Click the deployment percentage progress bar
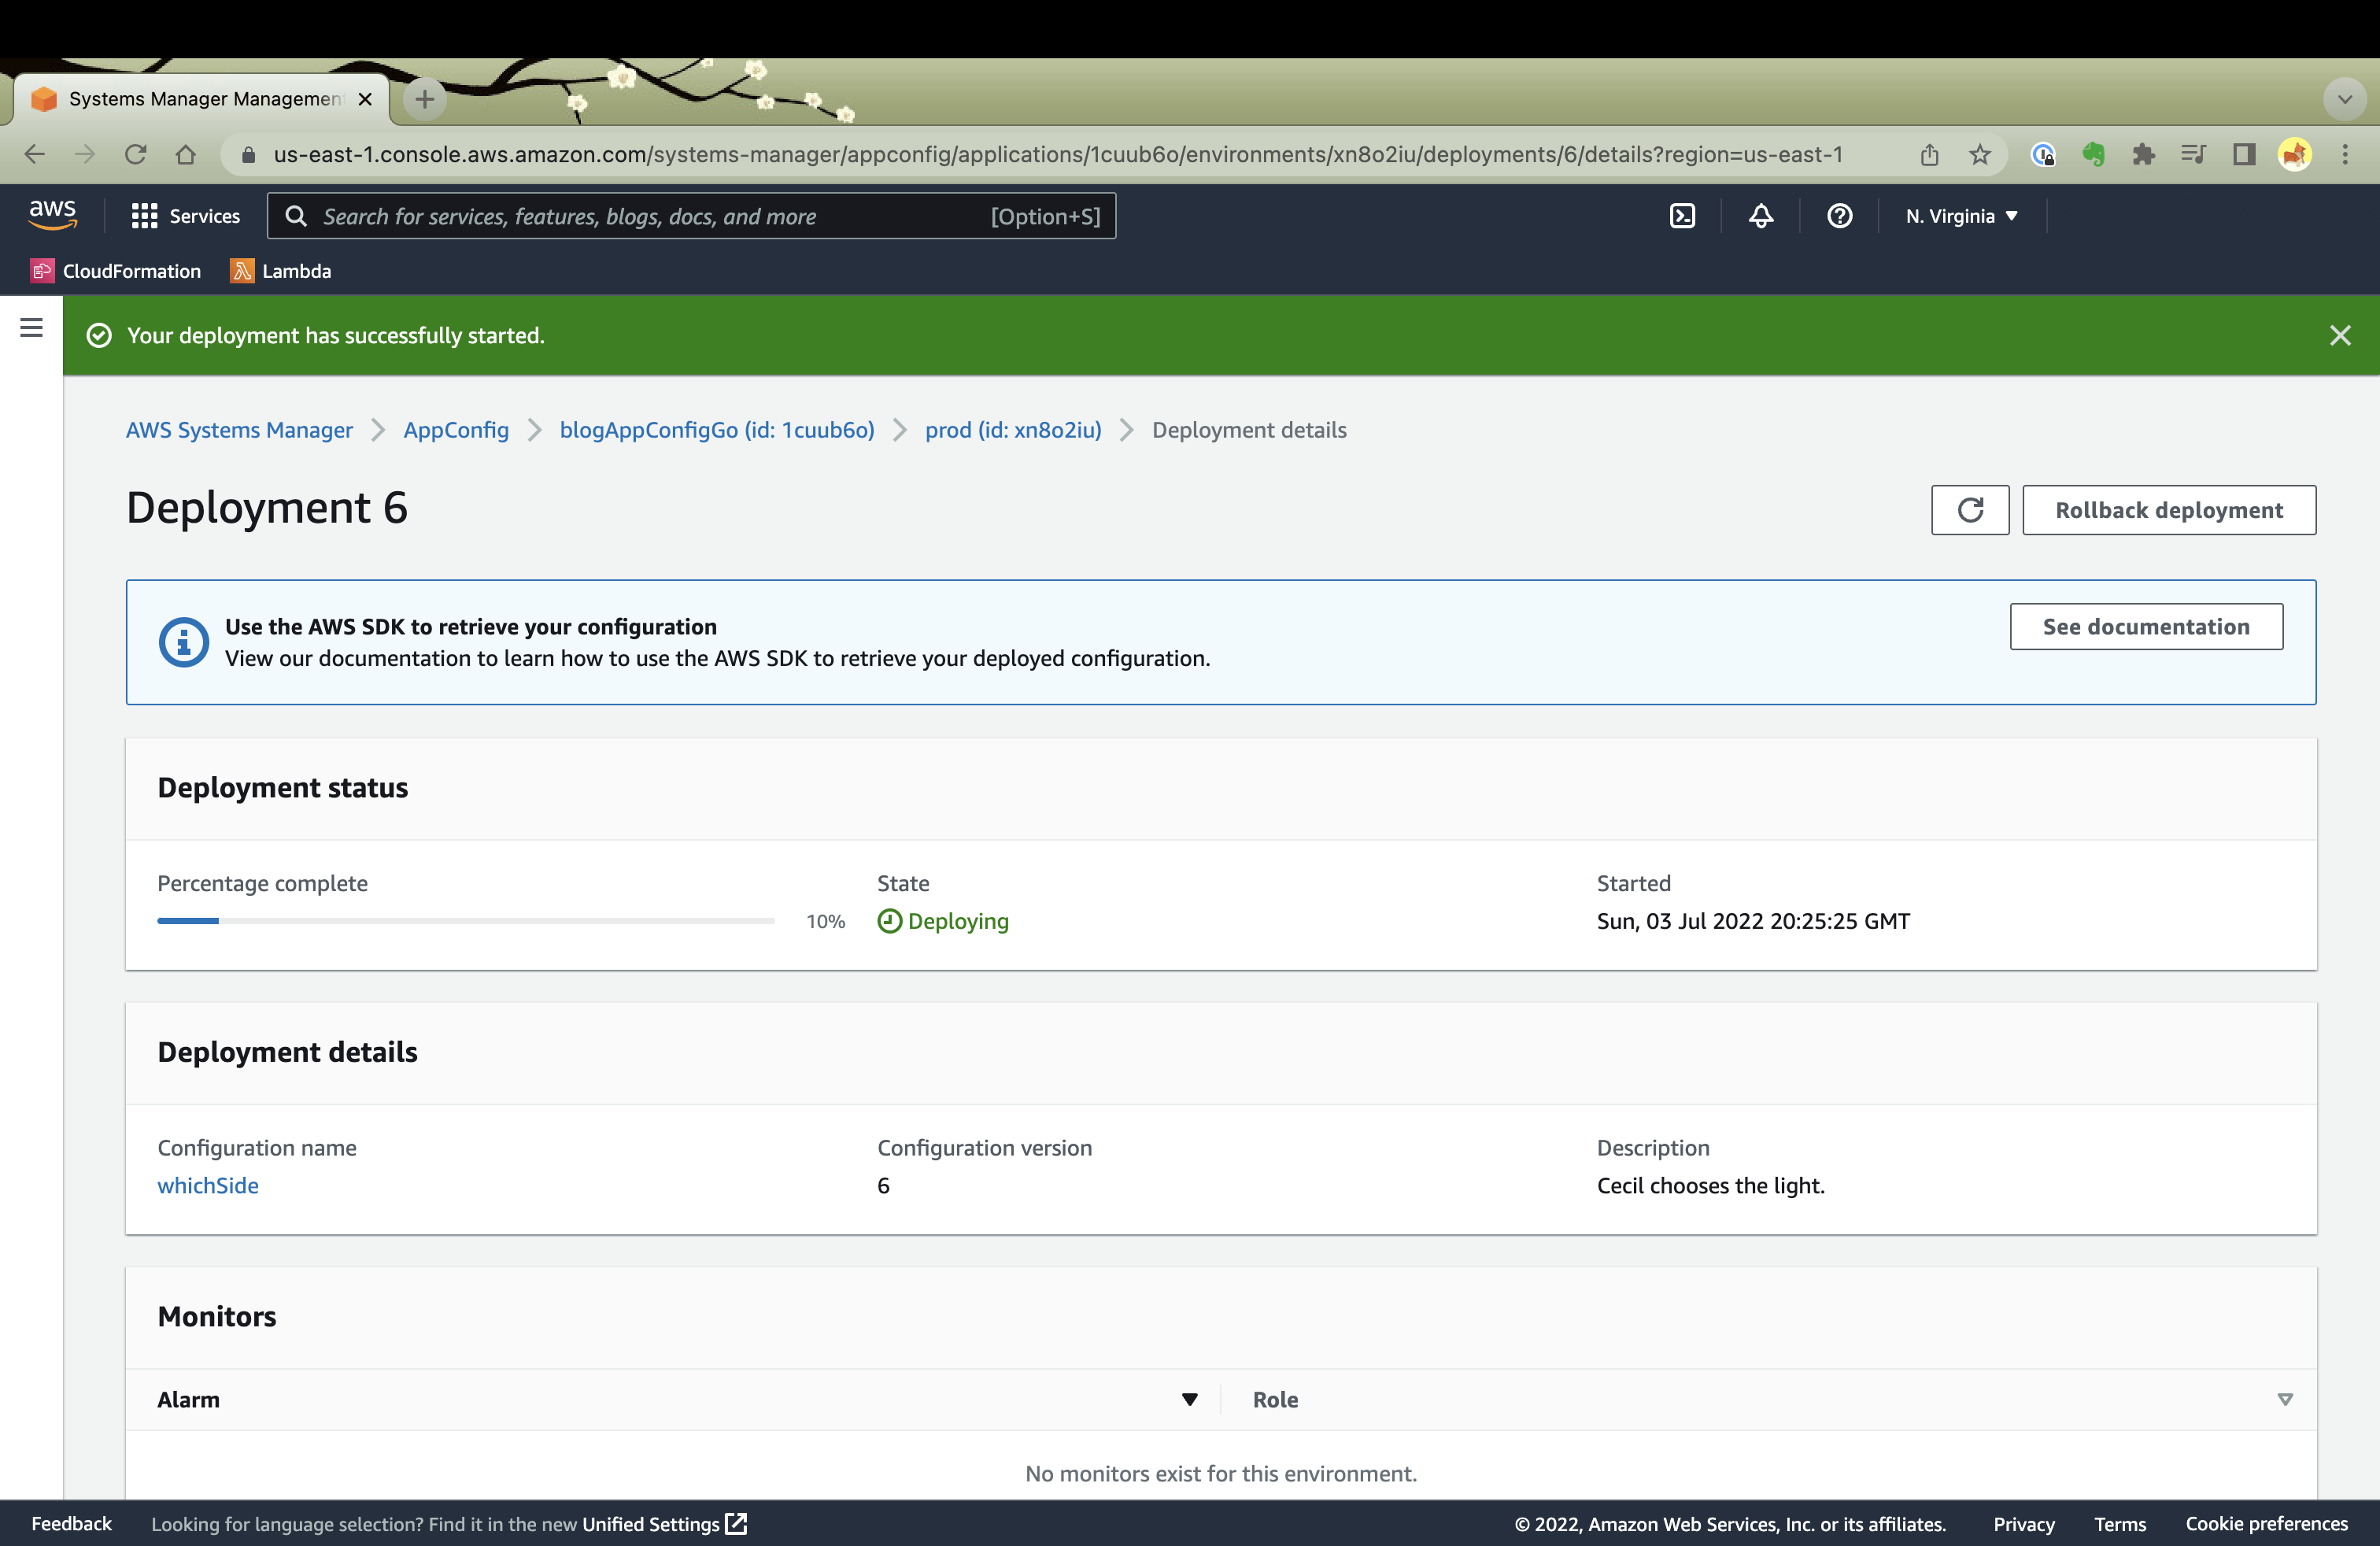The height and width of the screenshot is (1546, 2380). coord(465,921)
